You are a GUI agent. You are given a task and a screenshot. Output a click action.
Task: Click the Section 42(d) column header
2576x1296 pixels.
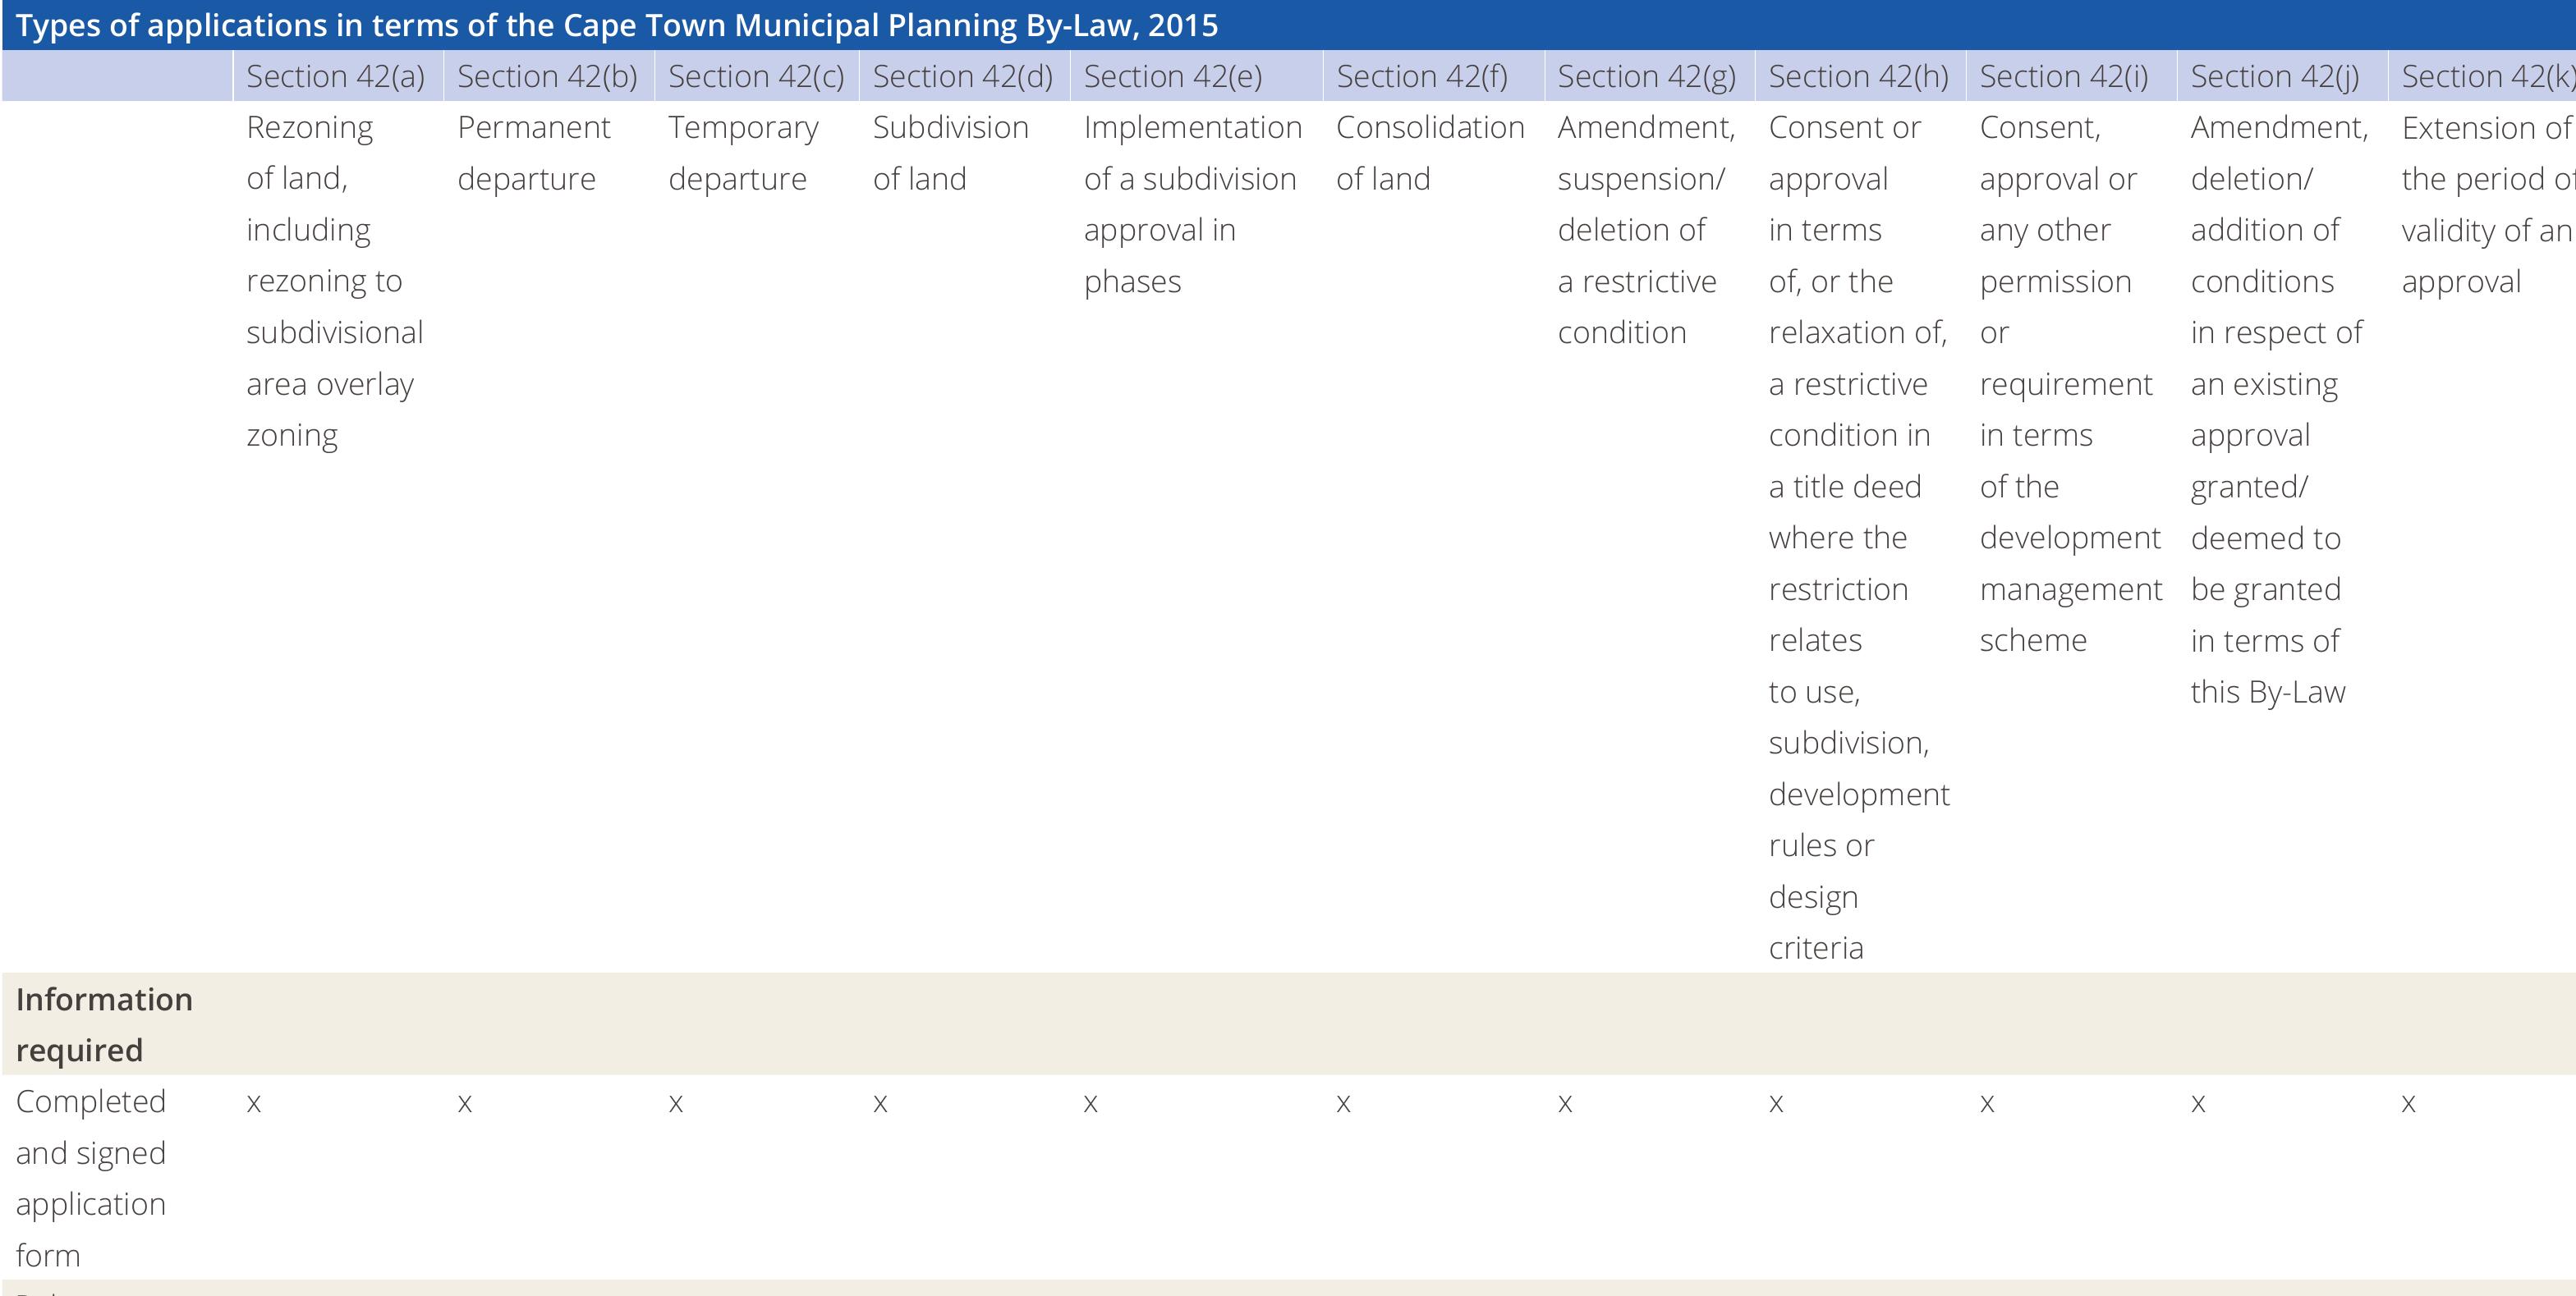point(962,77)
